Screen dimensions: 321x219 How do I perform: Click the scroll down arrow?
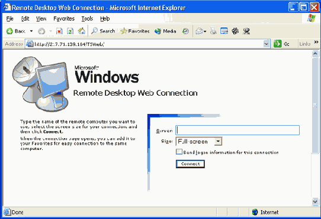(315, 201)
